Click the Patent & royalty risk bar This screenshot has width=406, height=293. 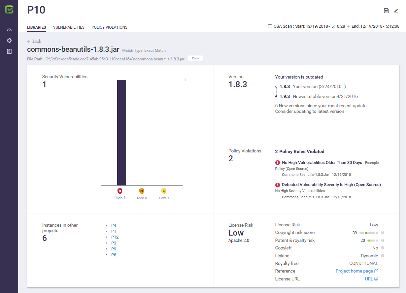pos(373,241)
